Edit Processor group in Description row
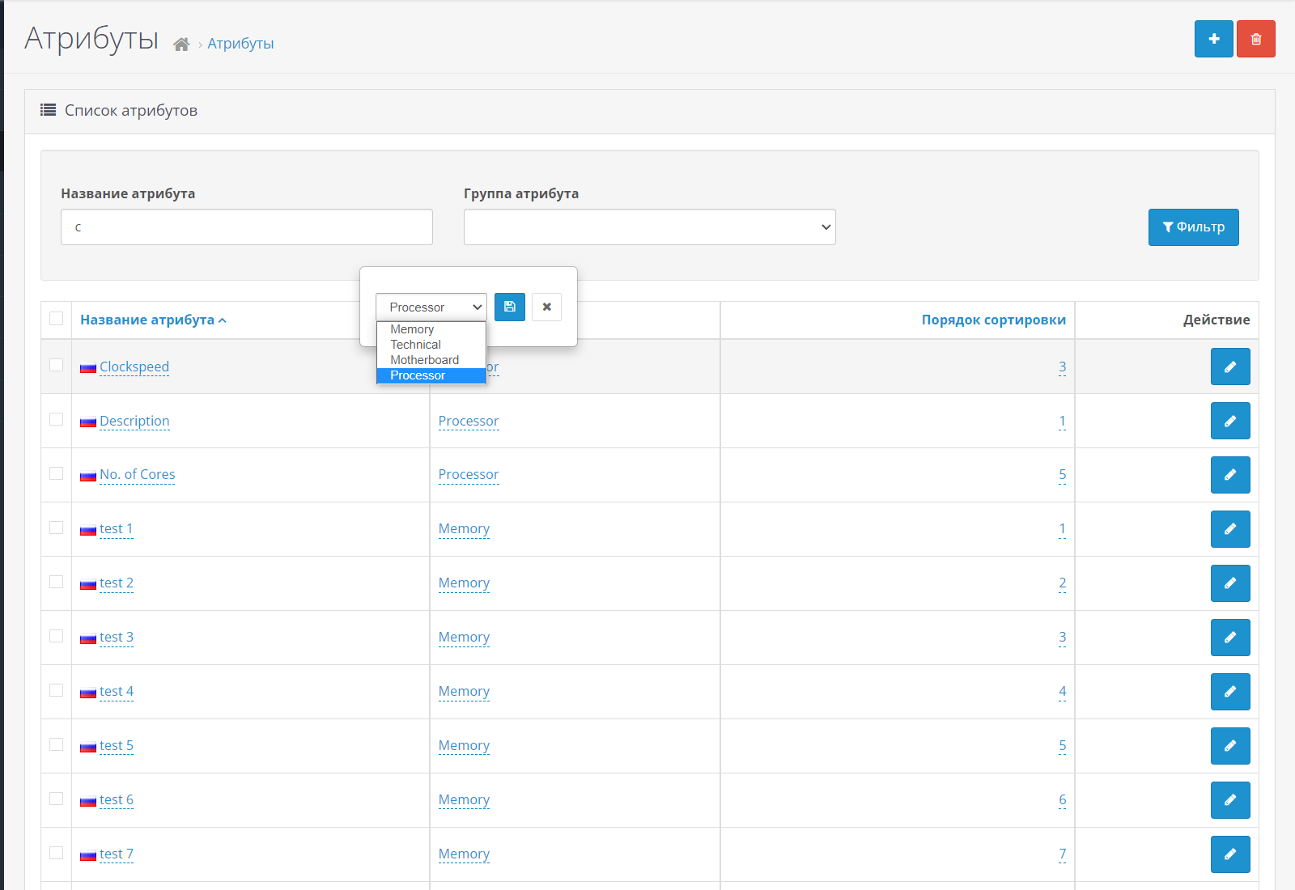 coord(469,421)
